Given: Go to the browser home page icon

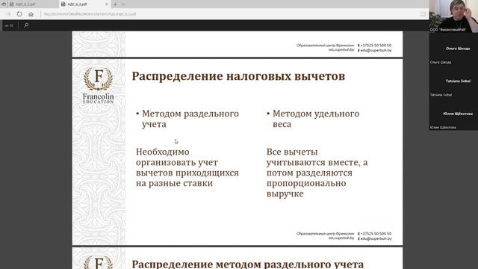Looking at the screenshot, I should 31,14.
